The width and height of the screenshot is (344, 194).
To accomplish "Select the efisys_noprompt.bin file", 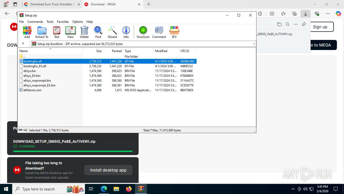I will click(108, 81).
